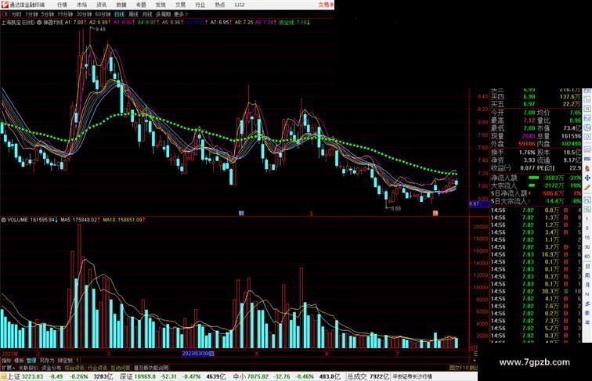
Task: Select the 30 minute sidebar shortcut
Action: [x=587, y=247]
